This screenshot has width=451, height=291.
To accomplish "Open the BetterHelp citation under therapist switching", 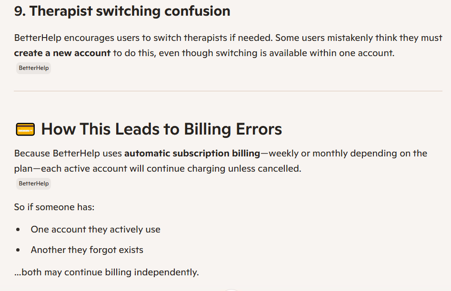I will [x=33, y=68].
